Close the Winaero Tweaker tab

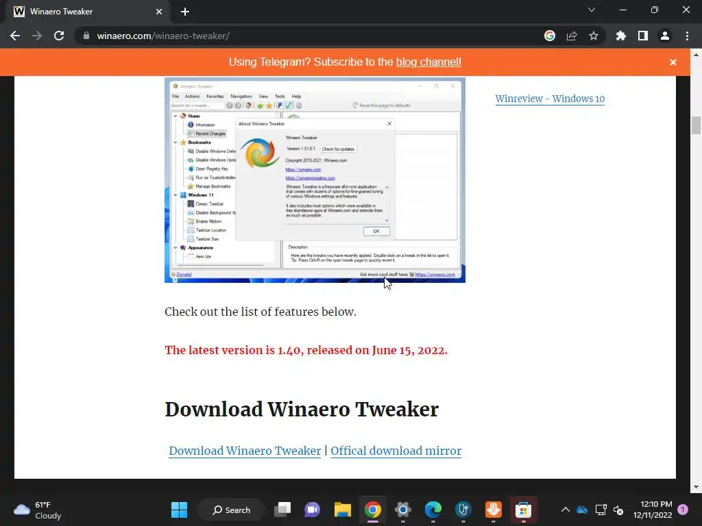coord(159,12)
